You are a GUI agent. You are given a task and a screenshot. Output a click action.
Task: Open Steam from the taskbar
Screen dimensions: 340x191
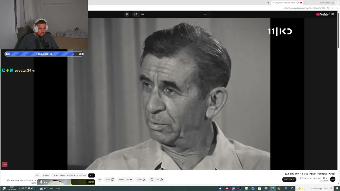pos(220,188)
